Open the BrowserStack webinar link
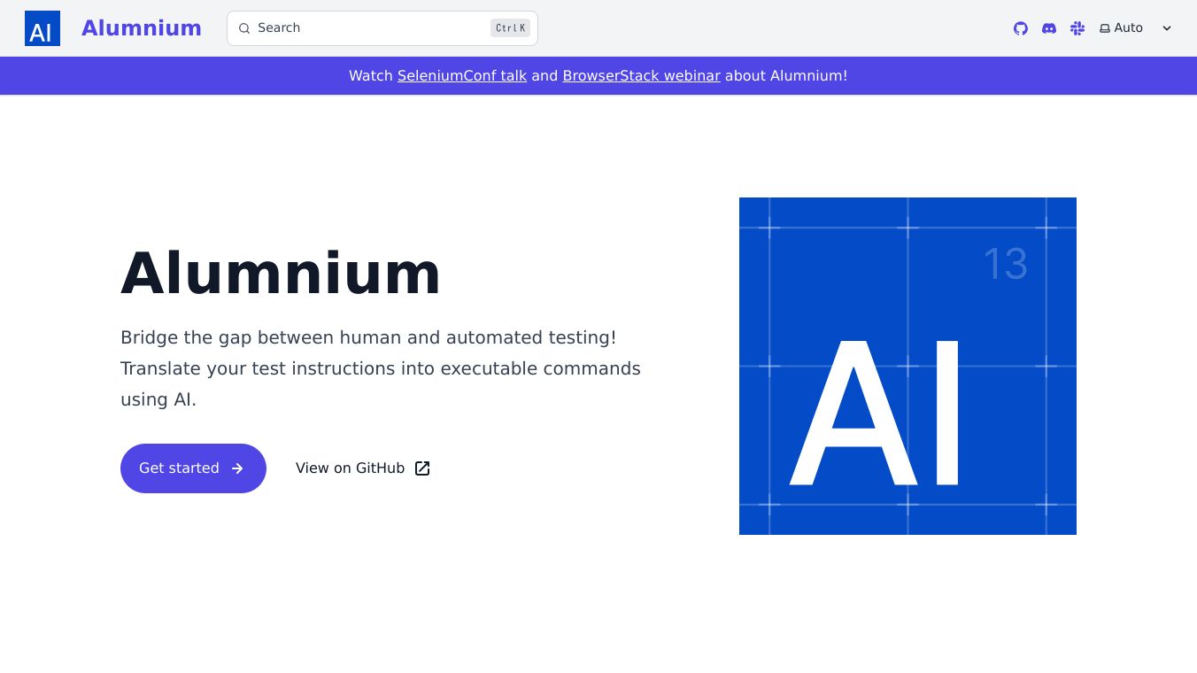1197x673 pixels. coord(641,76)
